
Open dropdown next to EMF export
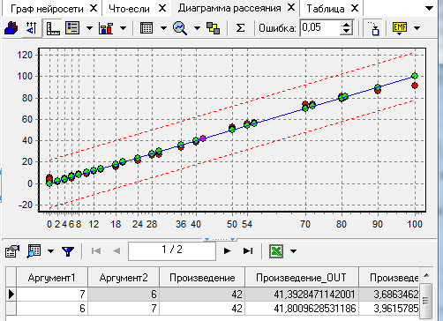click(x=417, y=28)
